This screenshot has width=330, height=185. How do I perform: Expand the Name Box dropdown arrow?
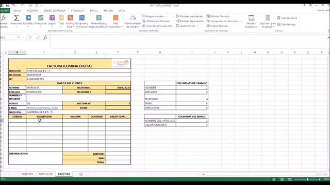[x=18, y=38]
